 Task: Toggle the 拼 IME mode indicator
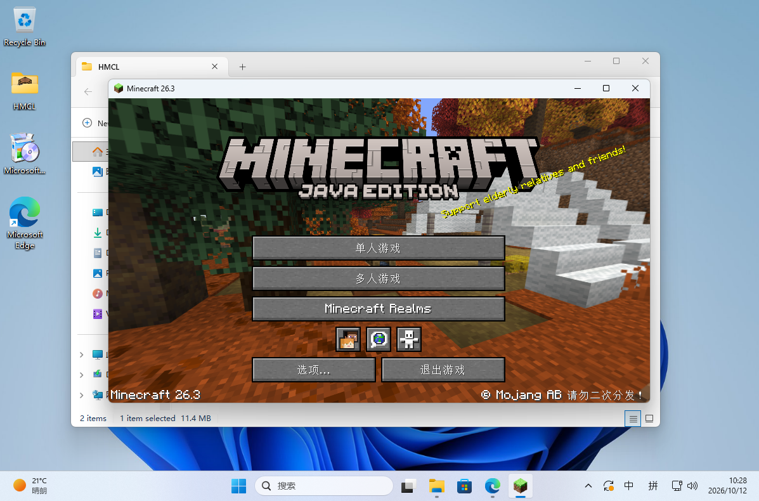click(x=653, y=486)
